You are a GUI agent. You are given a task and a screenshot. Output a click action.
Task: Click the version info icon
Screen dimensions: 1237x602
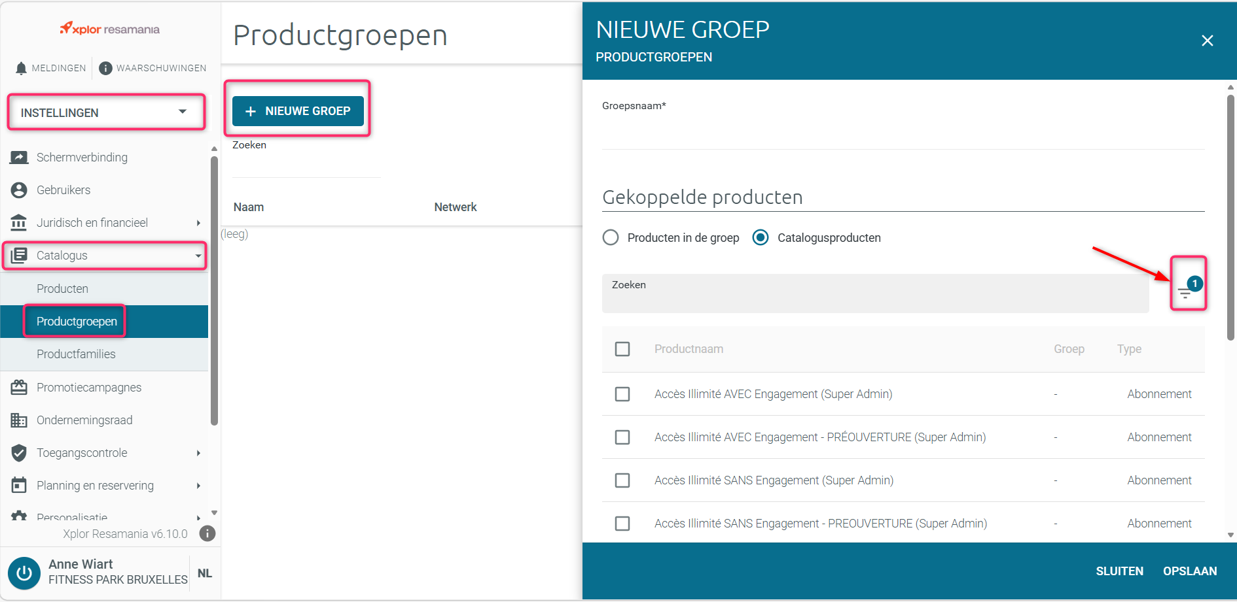(x=207, y=533)
